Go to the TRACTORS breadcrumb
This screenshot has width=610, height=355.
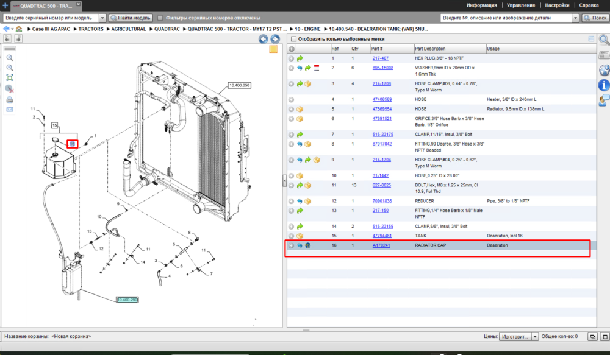click(91, 29)
